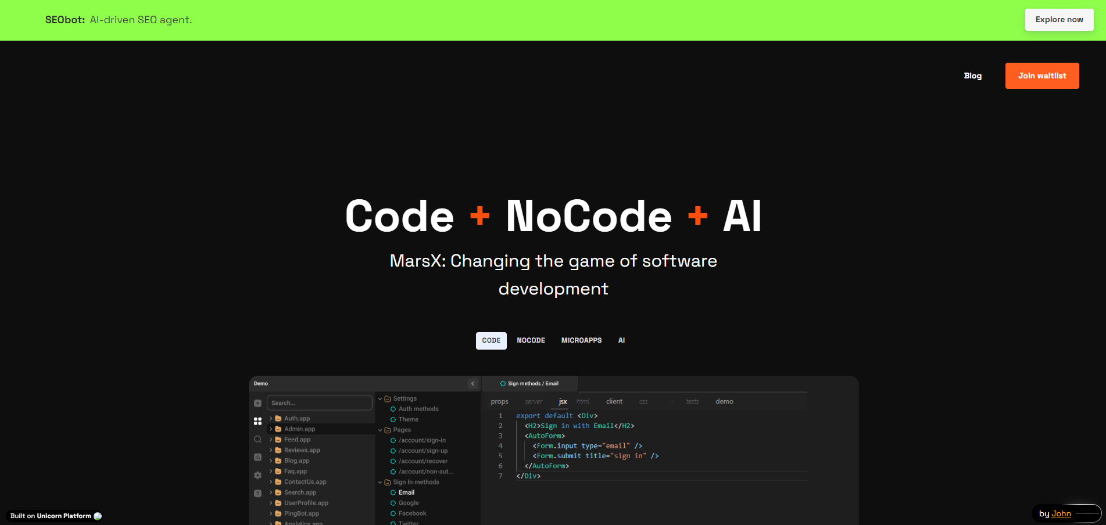The image size is (1106, 525).
Task: Open the John author link
Action: pos(1061,514)
